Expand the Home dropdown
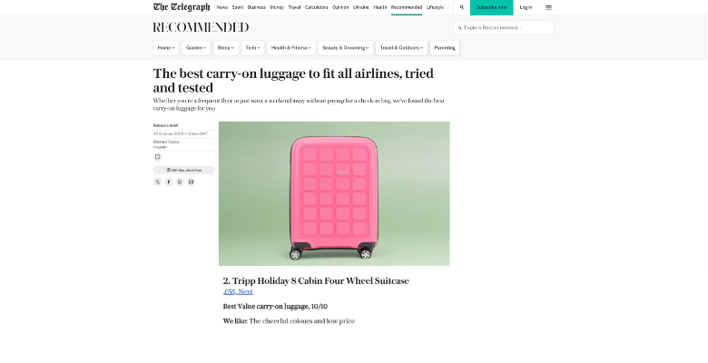The height and width of the screenshot is (363, 708). click(166, 47)
